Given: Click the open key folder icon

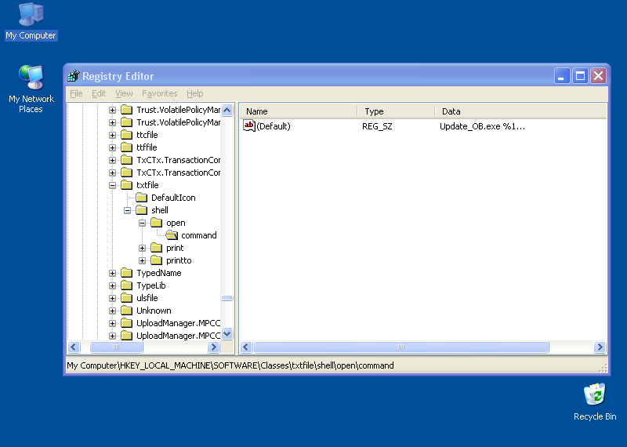Looking at the screenshot, I should 156,223.
